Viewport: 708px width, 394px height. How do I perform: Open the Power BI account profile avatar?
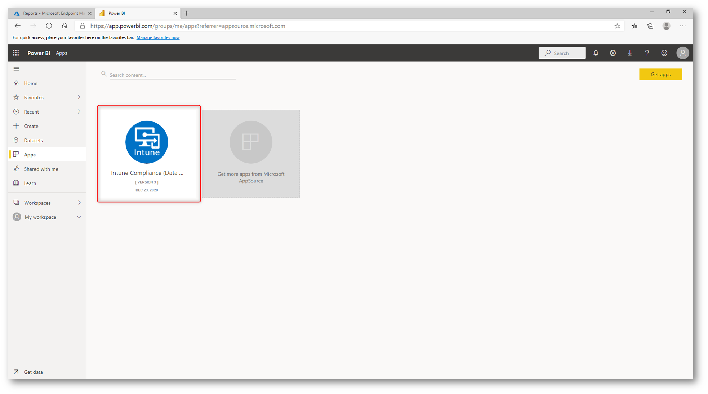pyautogui.click(x=682, y=53)
